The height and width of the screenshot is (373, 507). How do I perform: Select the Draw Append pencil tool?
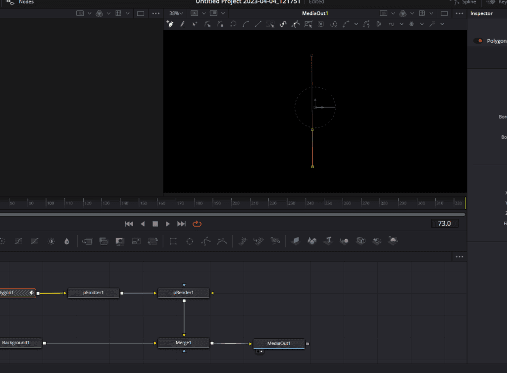pyautogui.click(x=183, y=24)
